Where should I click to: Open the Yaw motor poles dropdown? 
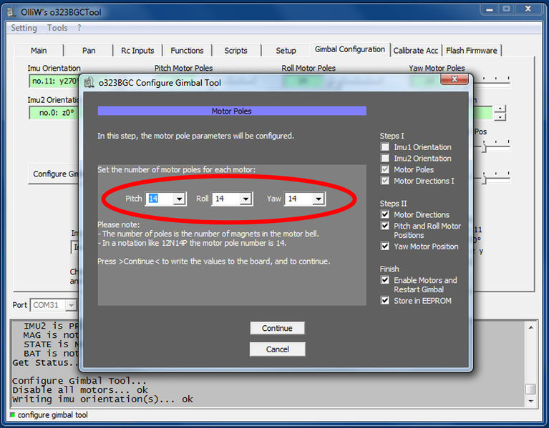click(318, 199)
